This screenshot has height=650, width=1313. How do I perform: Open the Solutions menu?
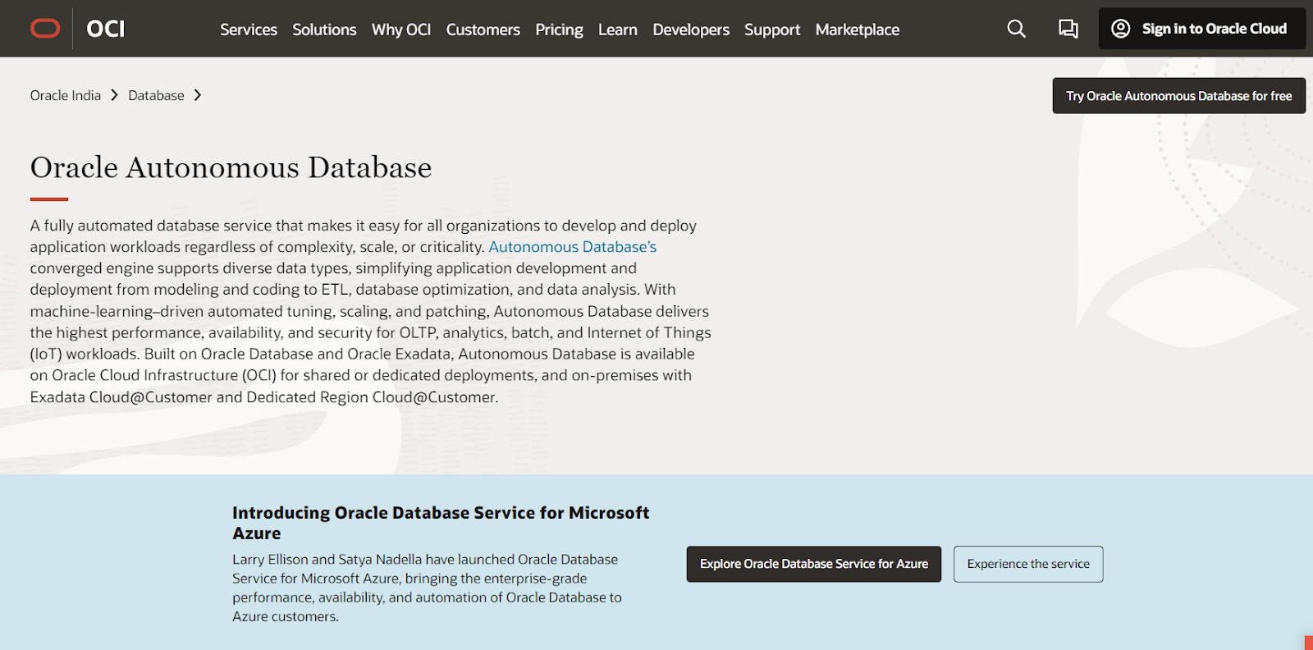pos(324,30)
